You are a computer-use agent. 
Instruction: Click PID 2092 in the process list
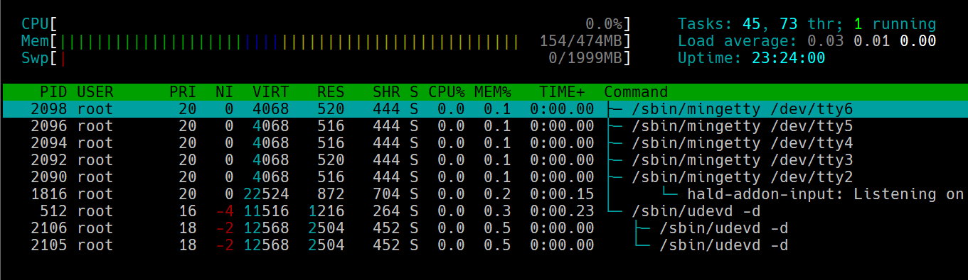[49, 160]
